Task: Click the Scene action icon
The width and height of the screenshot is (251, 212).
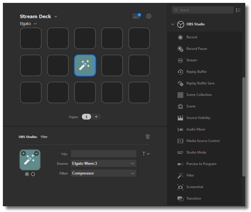Action: 180,106
